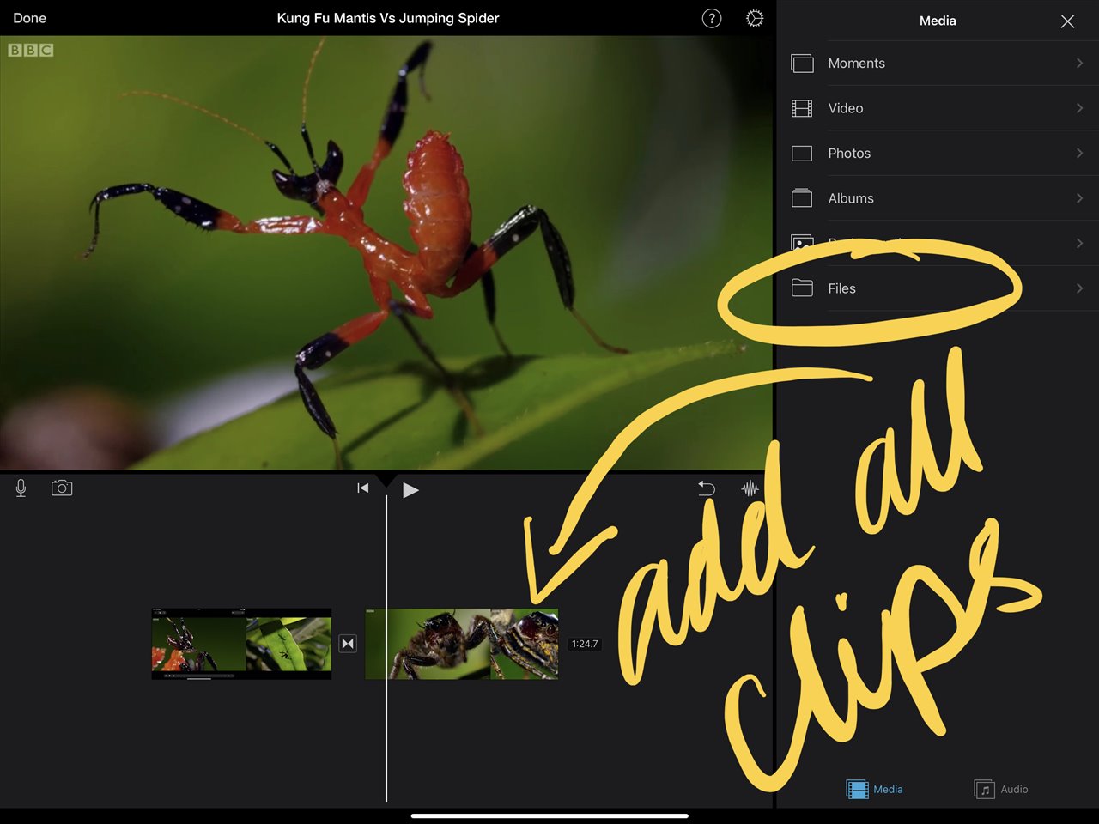Viewport: 1099px width, 824px height.
Task: Click the Photos rectangle icon
Action: click(802, 154)
